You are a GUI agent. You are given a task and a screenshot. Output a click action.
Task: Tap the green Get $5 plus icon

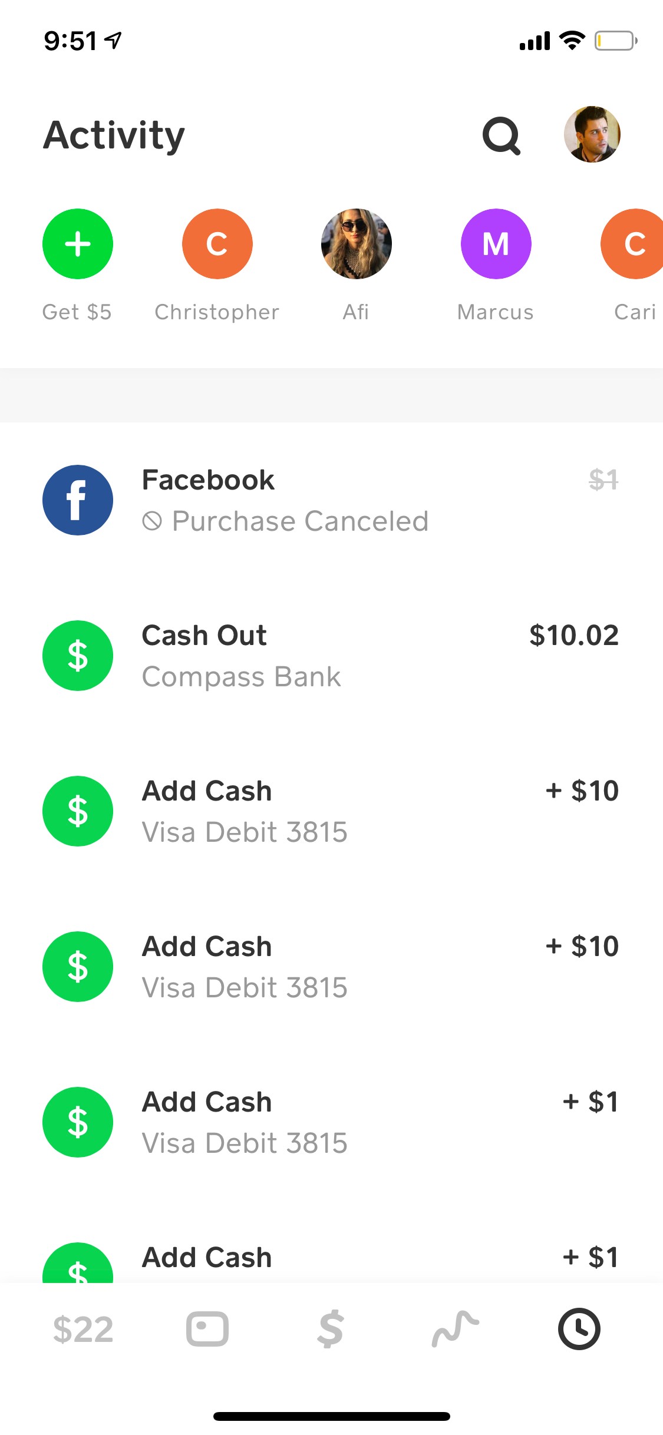pos(78,244)
